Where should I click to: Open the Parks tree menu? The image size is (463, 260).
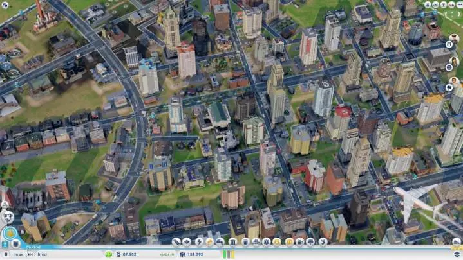(310, 242)
